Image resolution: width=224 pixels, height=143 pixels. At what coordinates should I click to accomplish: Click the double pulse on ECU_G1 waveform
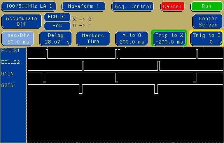click(x=118, y=54)
